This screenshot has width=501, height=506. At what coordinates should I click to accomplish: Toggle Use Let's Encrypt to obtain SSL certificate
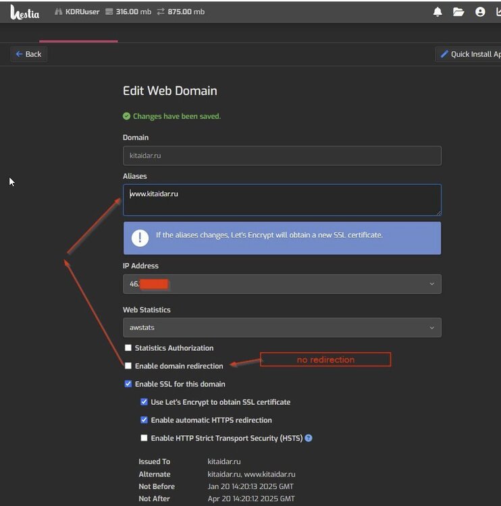144,402
